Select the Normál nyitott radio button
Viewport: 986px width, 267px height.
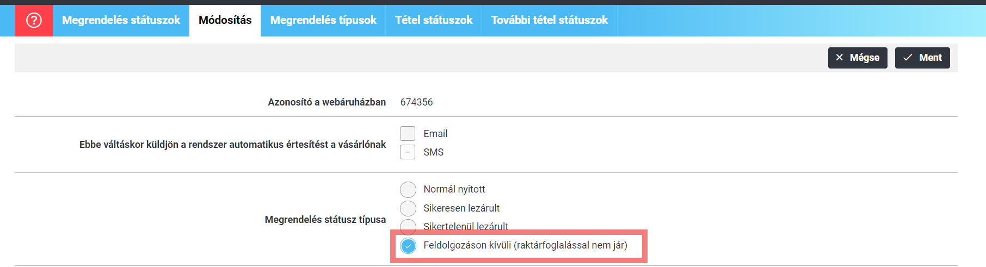click(408, 189)
